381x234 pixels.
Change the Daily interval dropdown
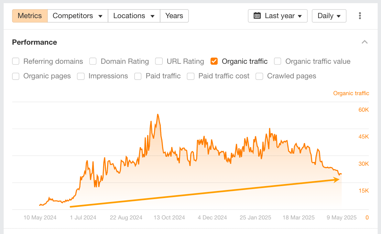click(x=329, y=16)
